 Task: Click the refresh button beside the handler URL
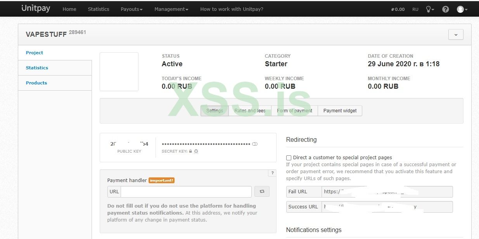coord(262,191)
